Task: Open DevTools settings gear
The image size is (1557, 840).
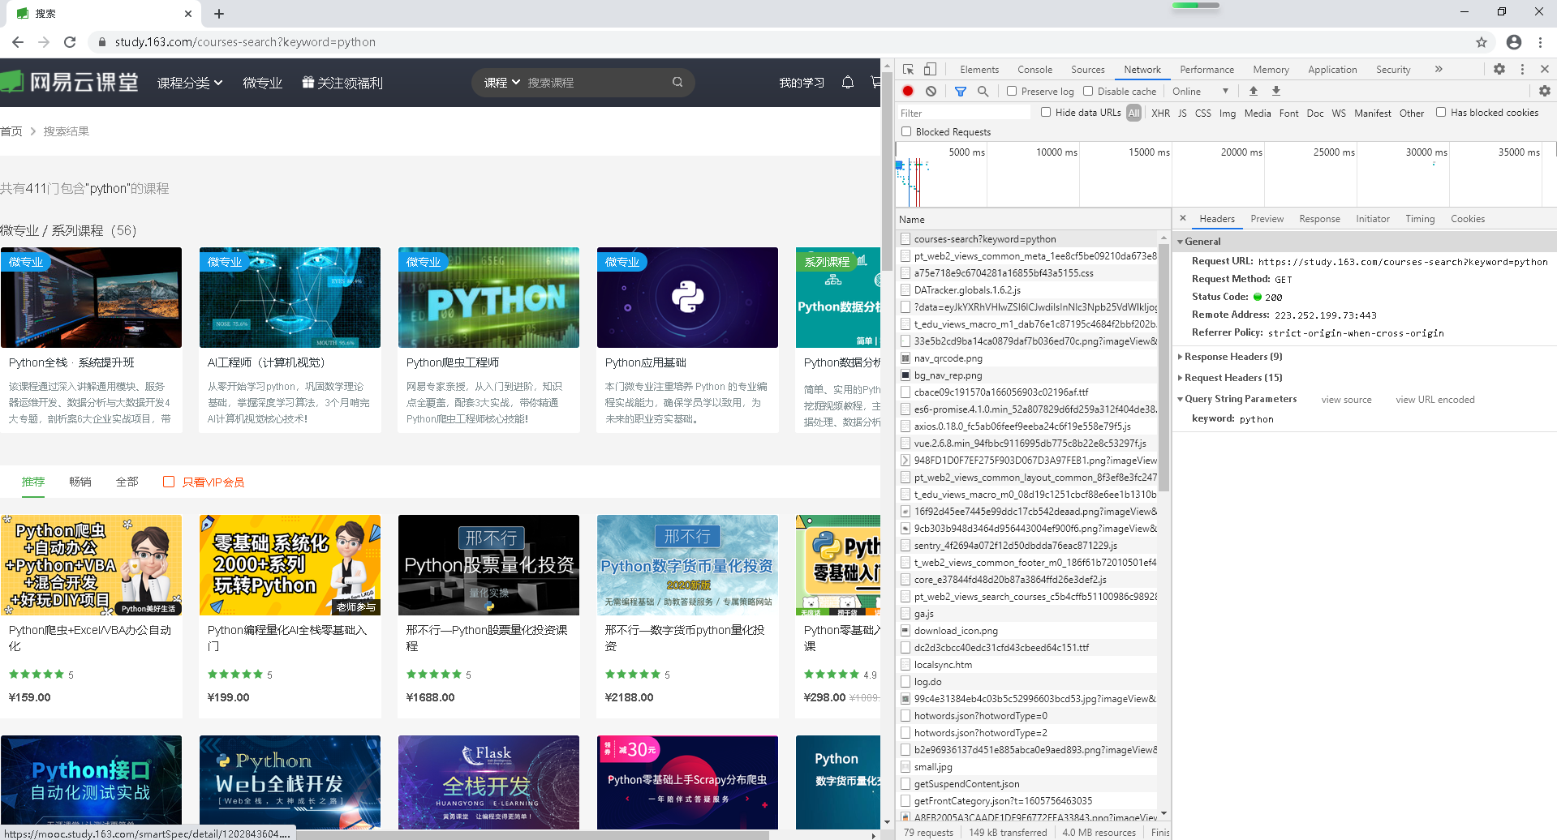Action: pos(1499,70)
